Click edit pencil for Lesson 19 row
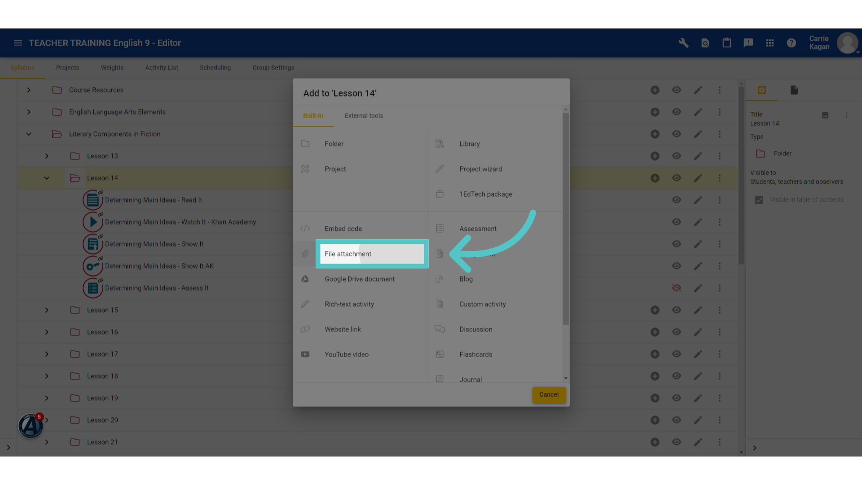This screenshot has height=485, width=862. pyautogui.click(x=698, y=398)
